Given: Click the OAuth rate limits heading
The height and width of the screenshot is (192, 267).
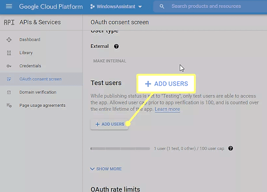Looking at the screenshot, I should [x=115, y=189].
